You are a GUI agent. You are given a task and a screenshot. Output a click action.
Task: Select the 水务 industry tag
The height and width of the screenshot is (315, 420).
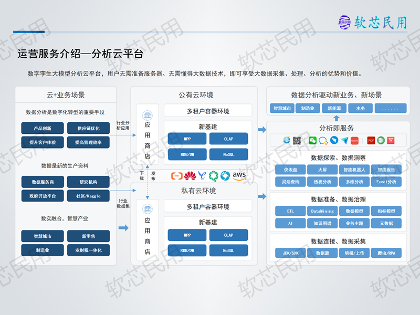[361, 108]
